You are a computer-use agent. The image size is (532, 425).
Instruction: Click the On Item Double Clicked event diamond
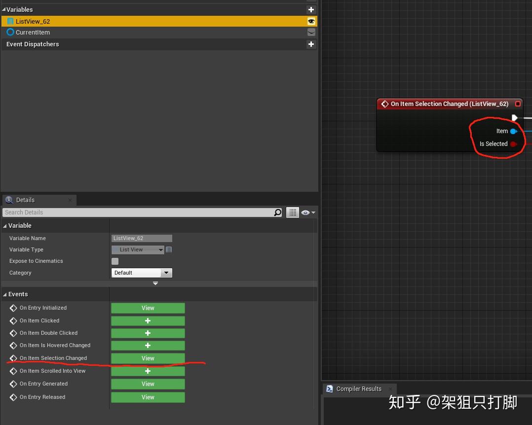click(x=12, y=333)
